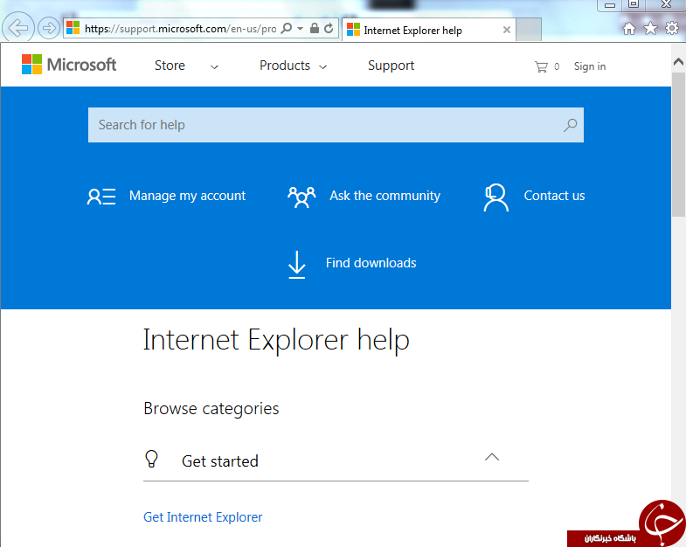
Task: Click the Search for help field
Action: (x=336, y=125)
